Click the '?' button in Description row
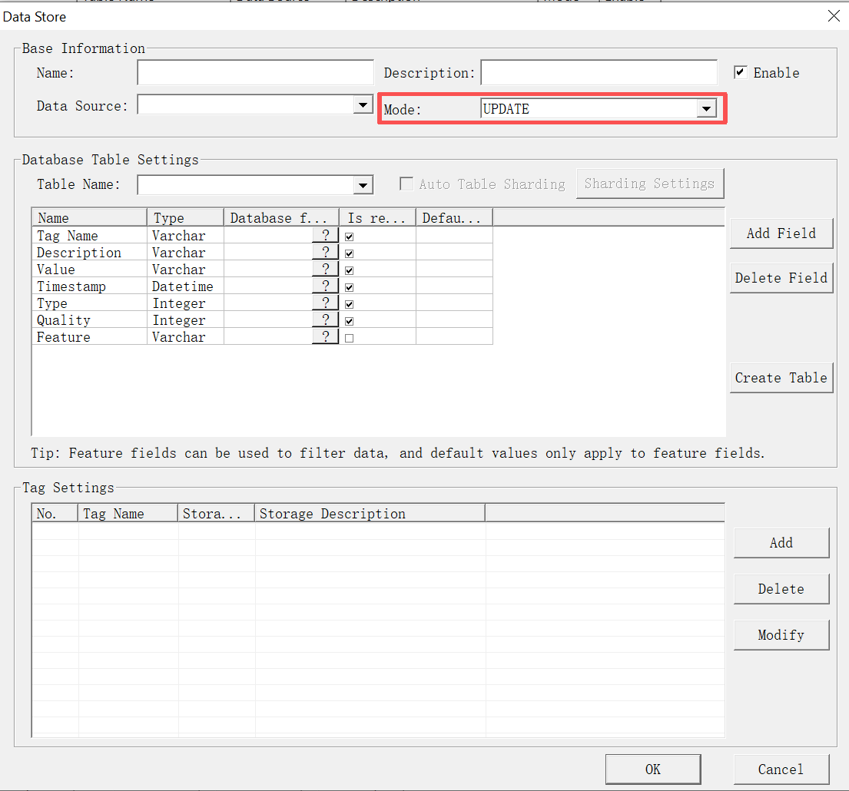Image resolution: width=849 pixels, height=791 pixels. 325,253
